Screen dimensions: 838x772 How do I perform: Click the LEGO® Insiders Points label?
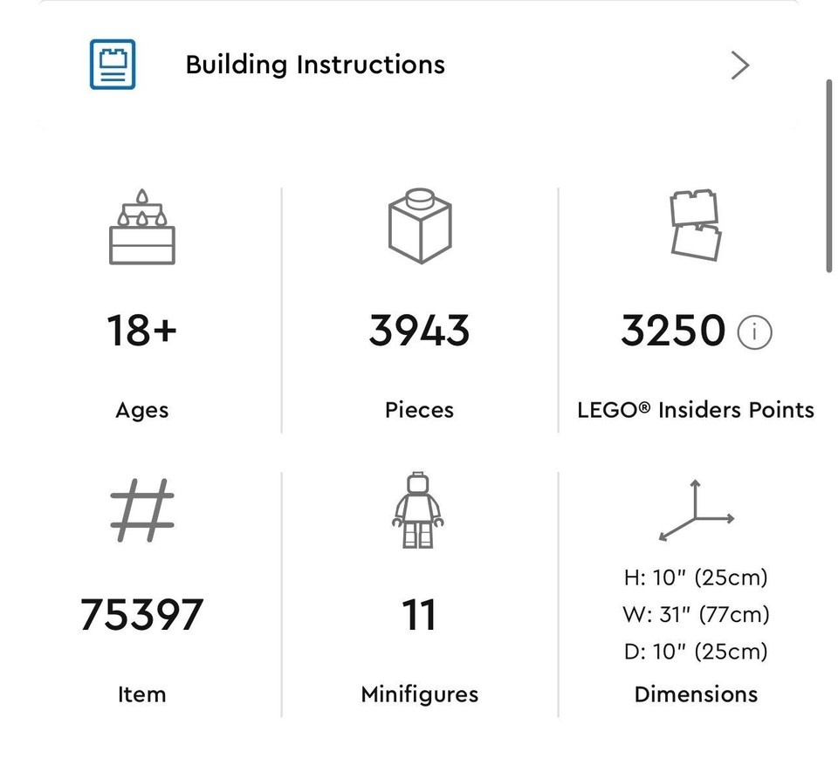tap(696, 410)
